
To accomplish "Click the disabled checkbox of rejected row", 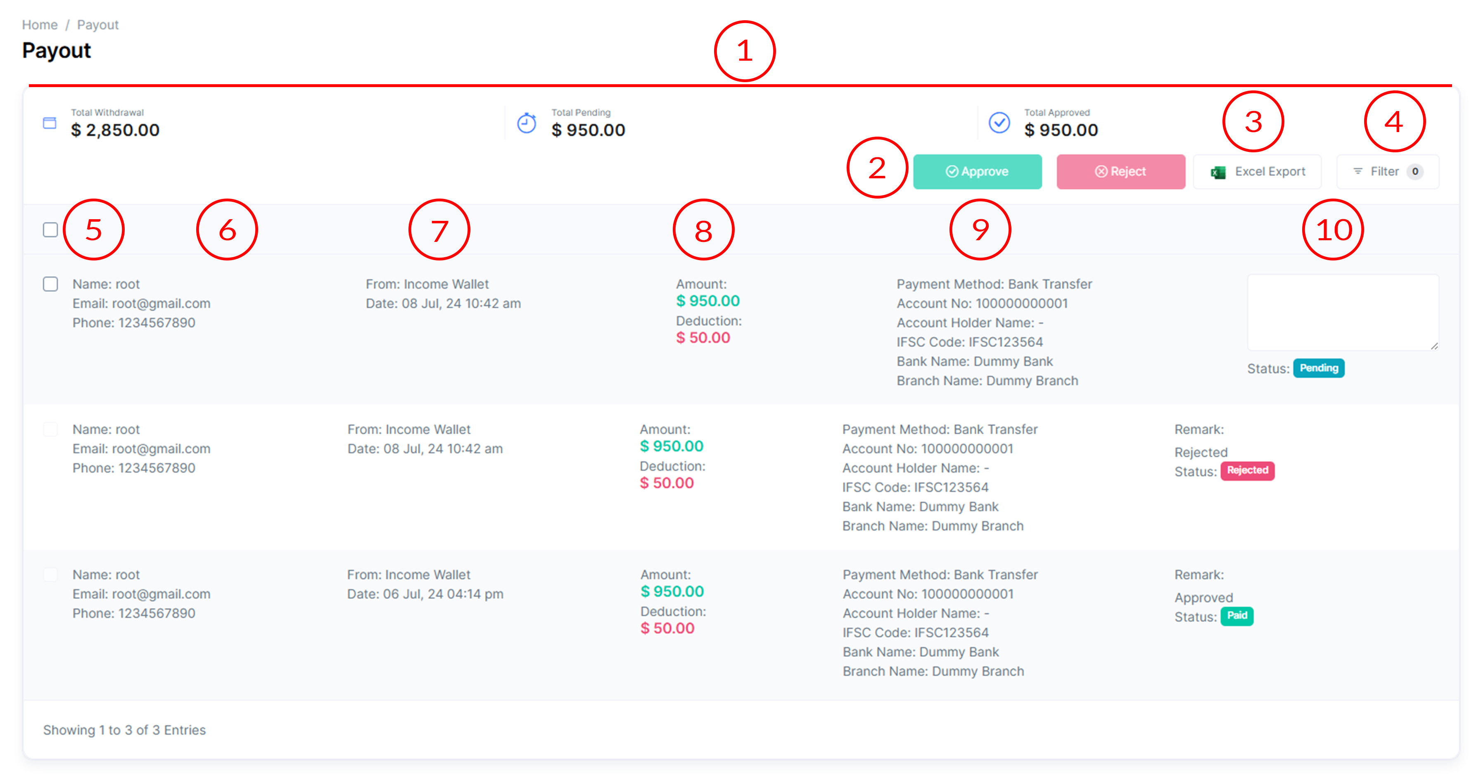I will tap(50, 429).
